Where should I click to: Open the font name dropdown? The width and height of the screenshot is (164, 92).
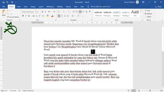(34, 12)
